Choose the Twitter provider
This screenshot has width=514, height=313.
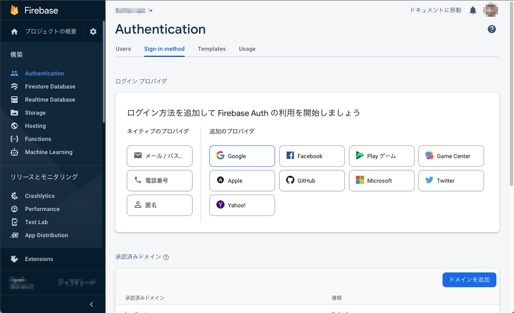pos(451,181)
